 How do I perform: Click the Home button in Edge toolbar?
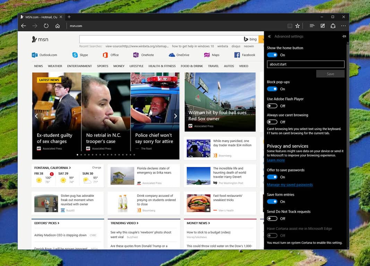tap(58, 26)
